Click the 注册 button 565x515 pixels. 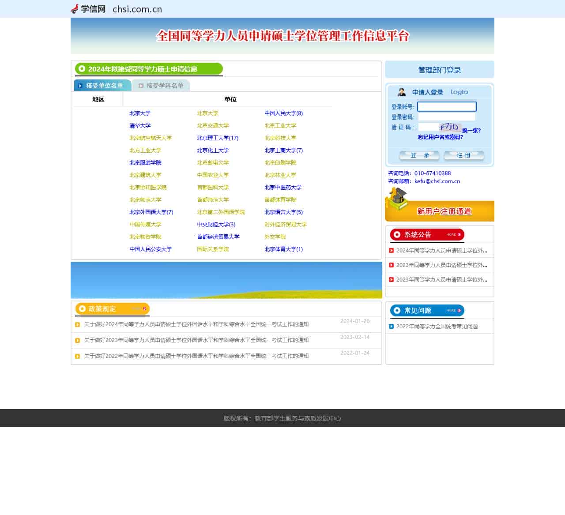[464, 155]
